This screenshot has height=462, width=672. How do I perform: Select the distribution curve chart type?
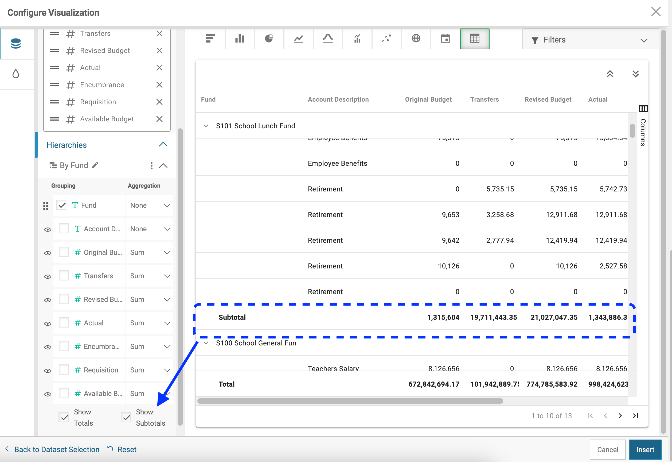click(x=328, y=38)
